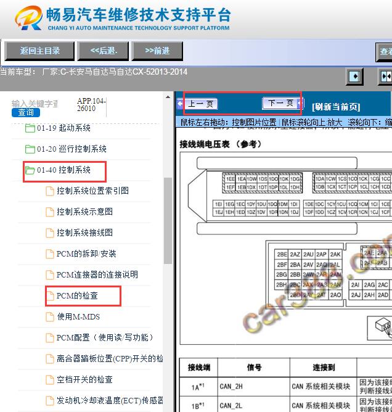Click page icon beside 使用M-MDS
Screen dimensions: 392x412
(50, 317)
